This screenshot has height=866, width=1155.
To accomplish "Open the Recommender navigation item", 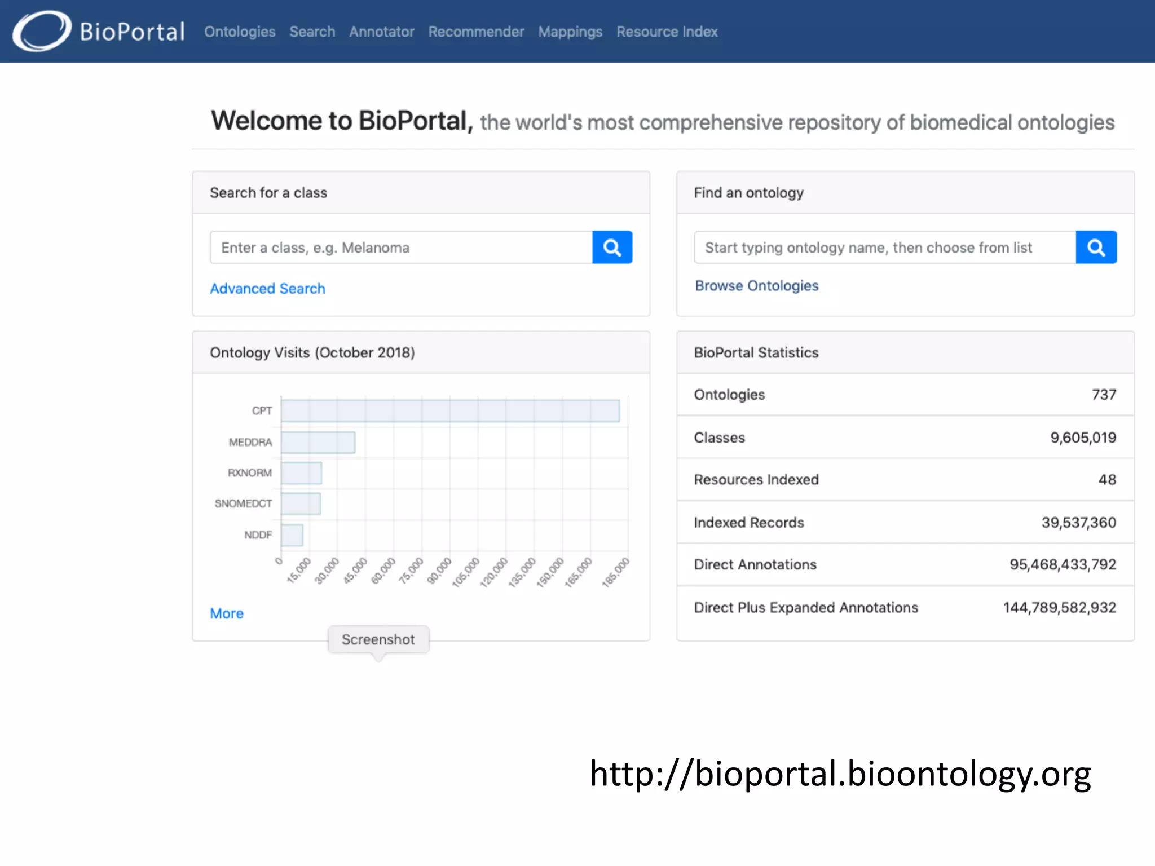I will point(476,32).
